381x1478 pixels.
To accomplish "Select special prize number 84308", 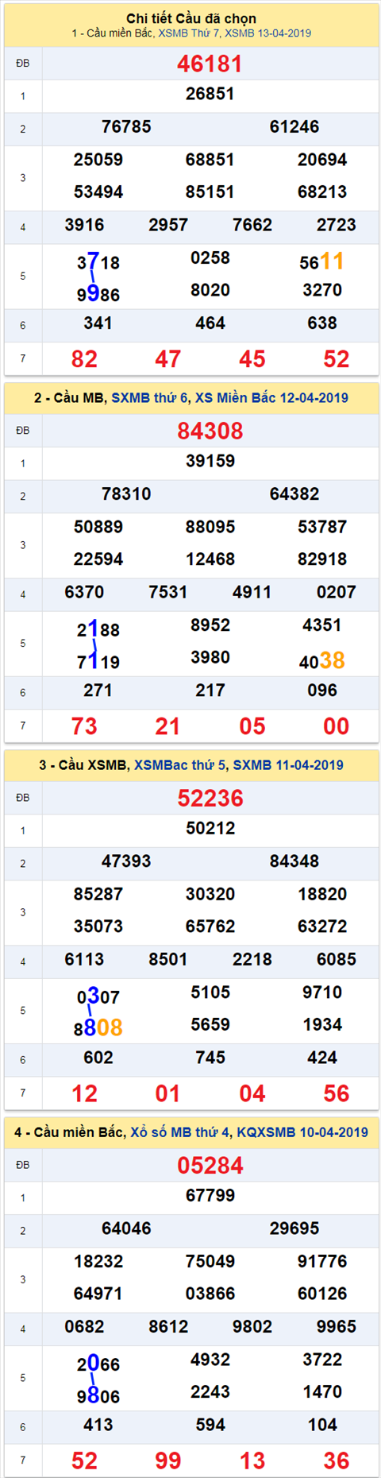I will tap(210, 431).
